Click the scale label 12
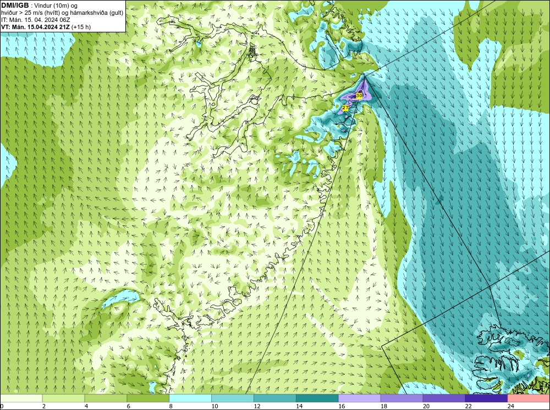Screen dimensions: 550x410 coord(257,406)
